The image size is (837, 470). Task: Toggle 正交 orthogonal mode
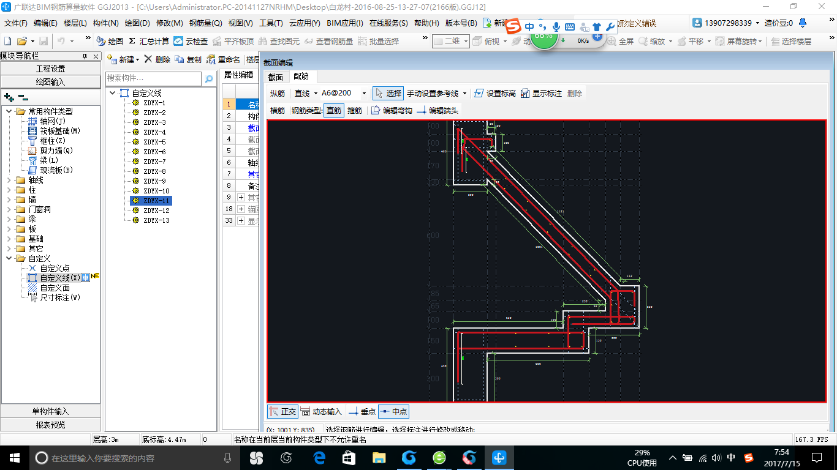[282, 412]
